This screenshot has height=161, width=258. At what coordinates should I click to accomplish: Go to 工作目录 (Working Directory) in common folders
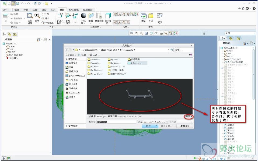click(x=72, y=80)
